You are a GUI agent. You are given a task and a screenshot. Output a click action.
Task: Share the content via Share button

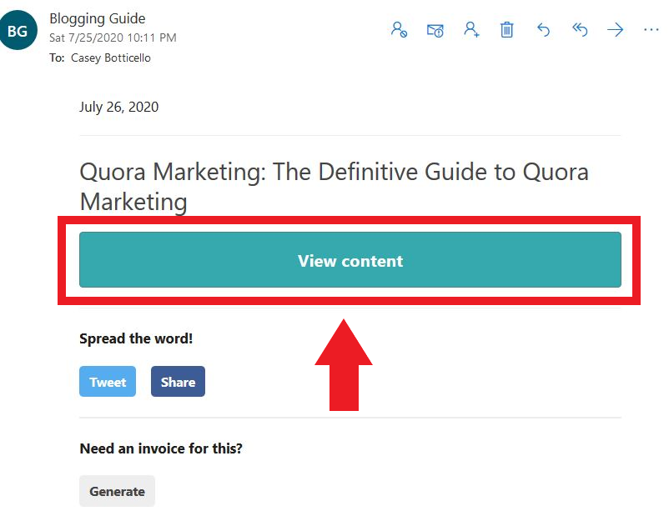tap(178, 381)
